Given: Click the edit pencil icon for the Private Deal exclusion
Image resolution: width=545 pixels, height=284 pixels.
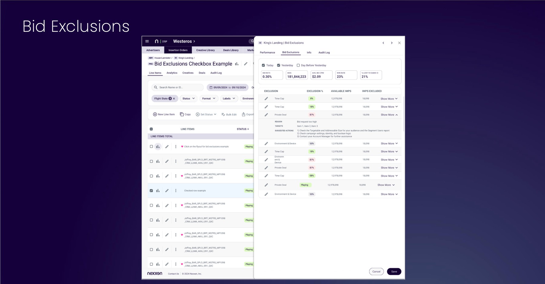Looking at the screenshot, I should (x=266, y=115).
